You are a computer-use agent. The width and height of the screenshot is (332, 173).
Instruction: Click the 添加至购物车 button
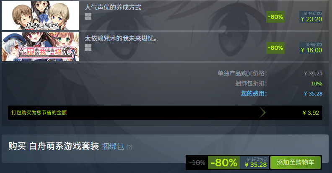point(296,163)
